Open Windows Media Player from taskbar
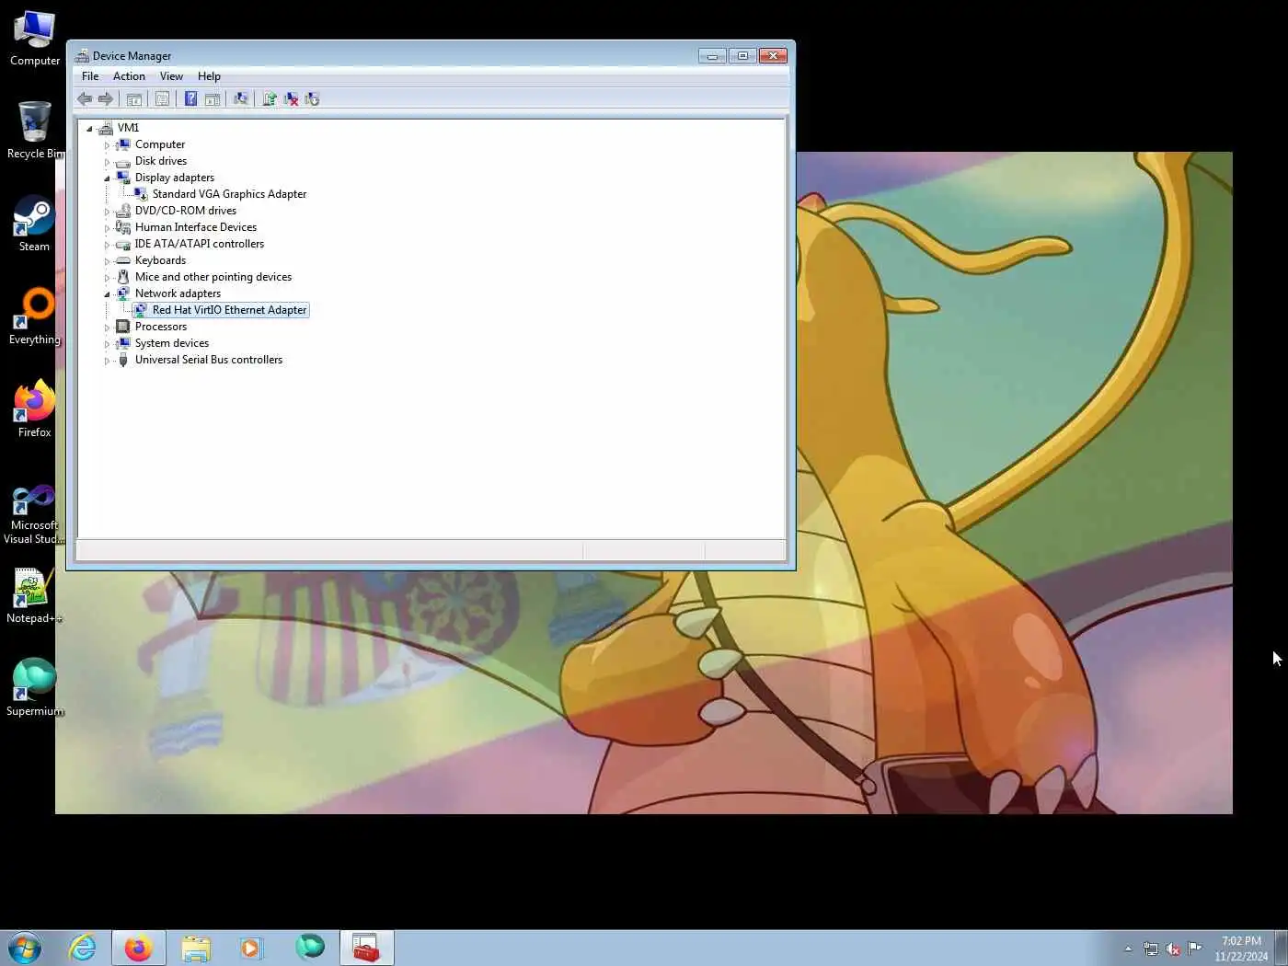The width and height of the screenshot is (1288, 966). (x=251, y=948)
